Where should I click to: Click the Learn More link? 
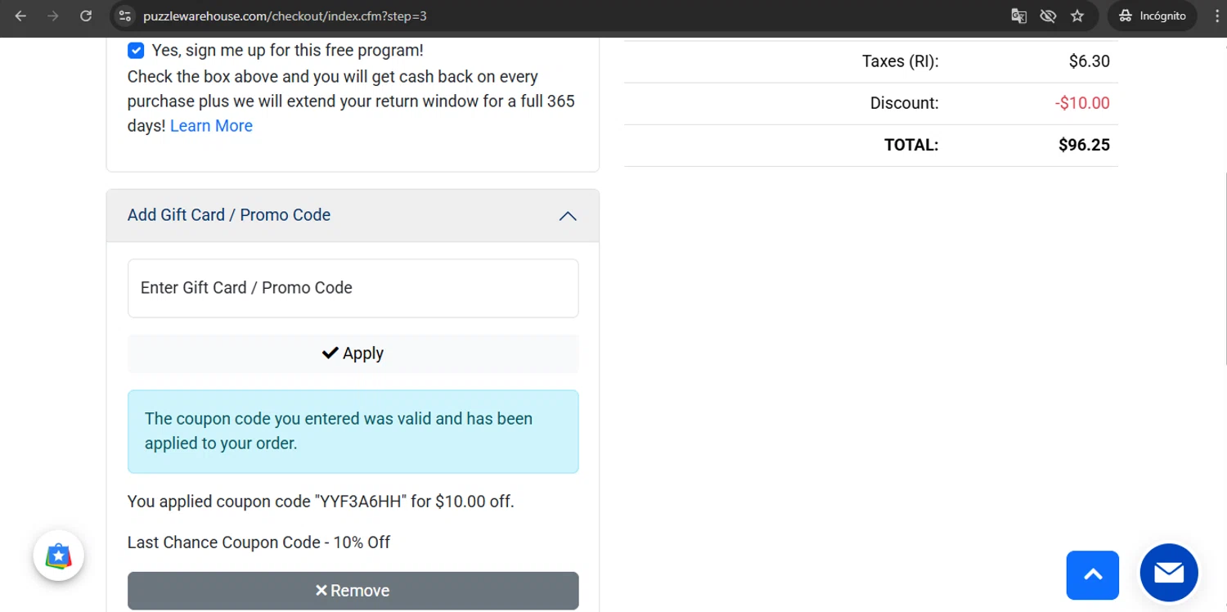[211, 126]
